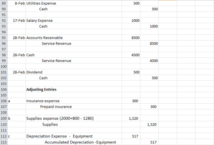Select row header 96
This screenshot has height=145, width=214.
(x=4, y=43)
